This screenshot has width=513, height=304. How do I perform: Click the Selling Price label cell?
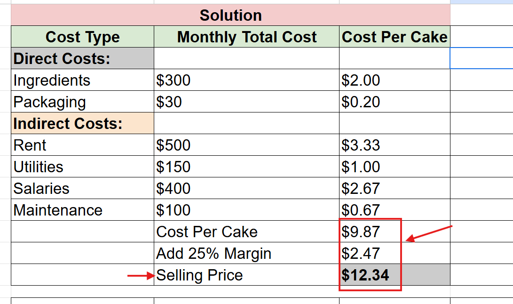(x=246, y=274)
